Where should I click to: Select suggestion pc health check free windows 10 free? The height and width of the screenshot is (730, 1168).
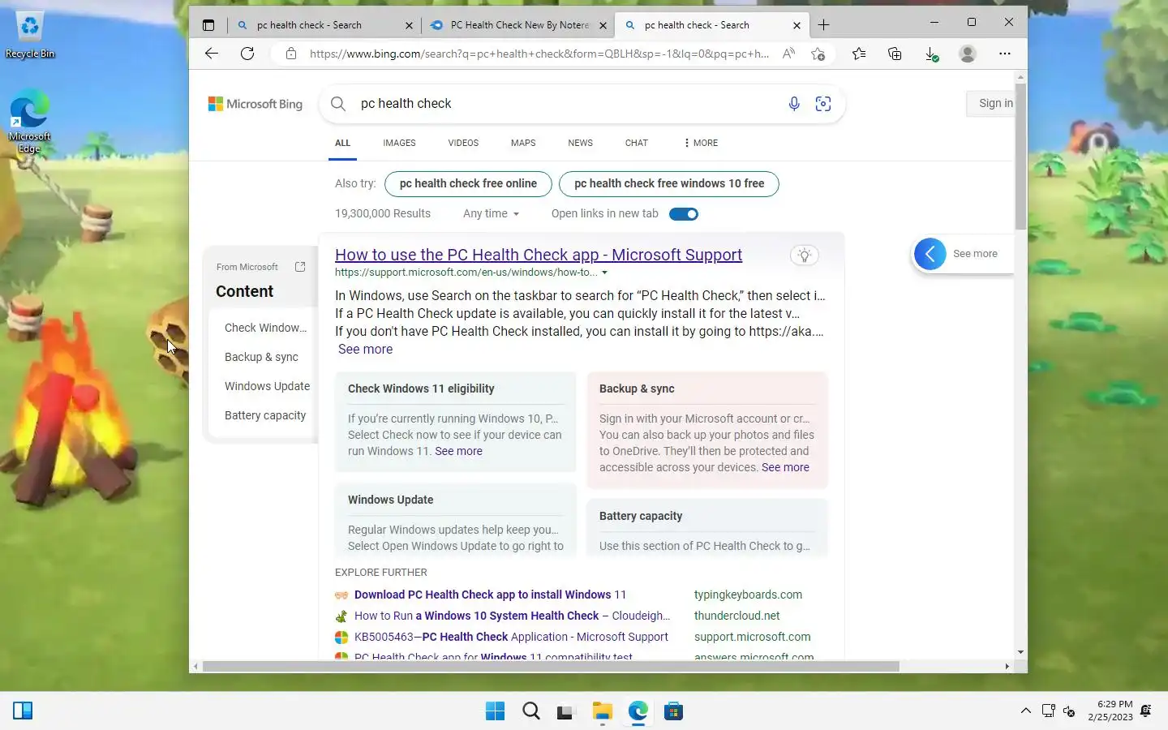pos(669,184)
